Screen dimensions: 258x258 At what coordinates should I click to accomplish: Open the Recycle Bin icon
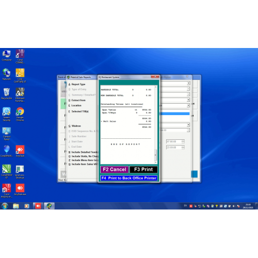tap(7, 93)
